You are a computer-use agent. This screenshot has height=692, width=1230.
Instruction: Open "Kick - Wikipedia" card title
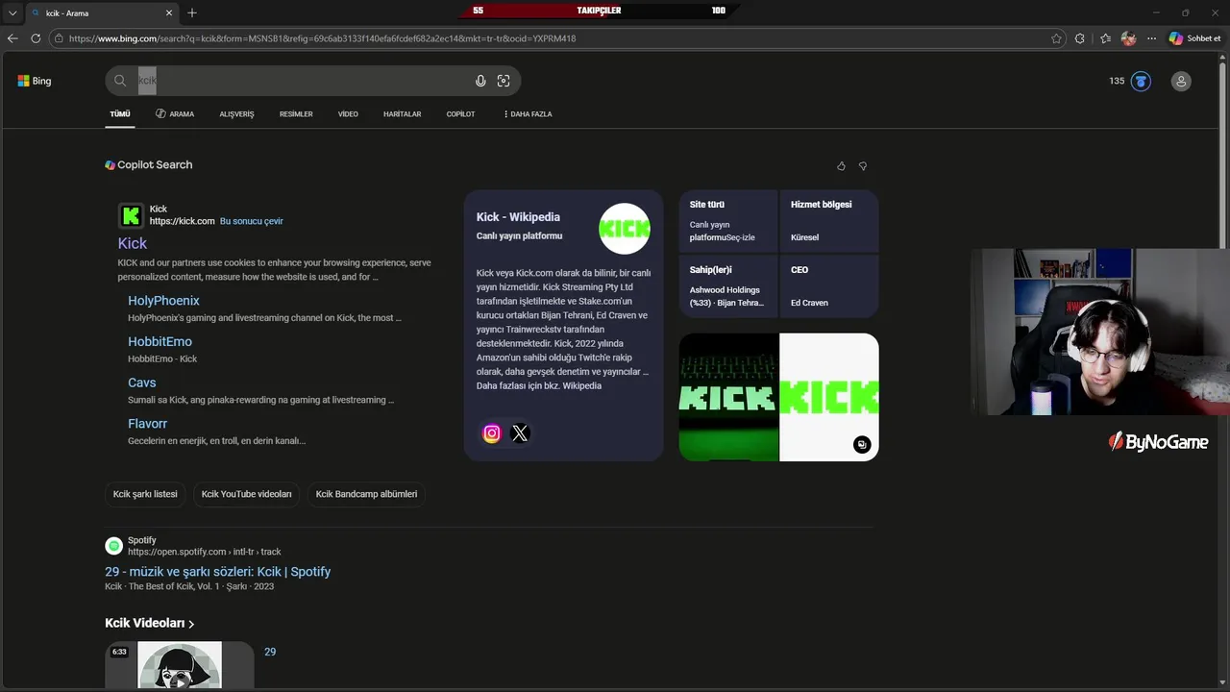click(x=518, y=217)
